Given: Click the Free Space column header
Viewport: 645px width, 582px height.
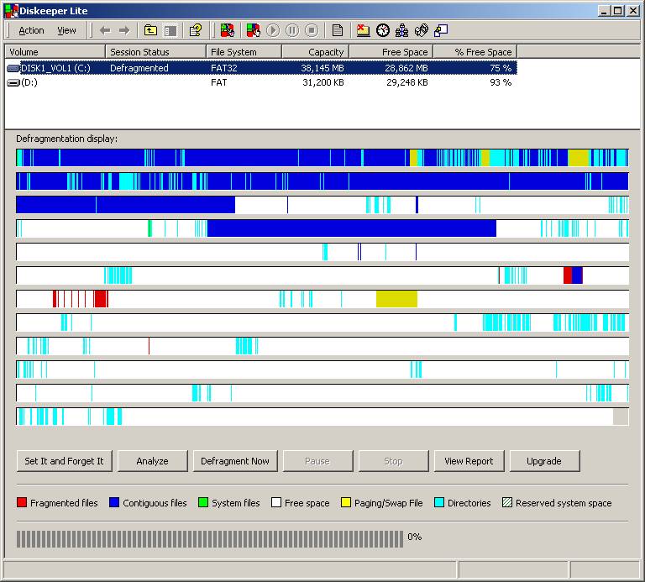Looking at the screenshot, I should (391, 52).
